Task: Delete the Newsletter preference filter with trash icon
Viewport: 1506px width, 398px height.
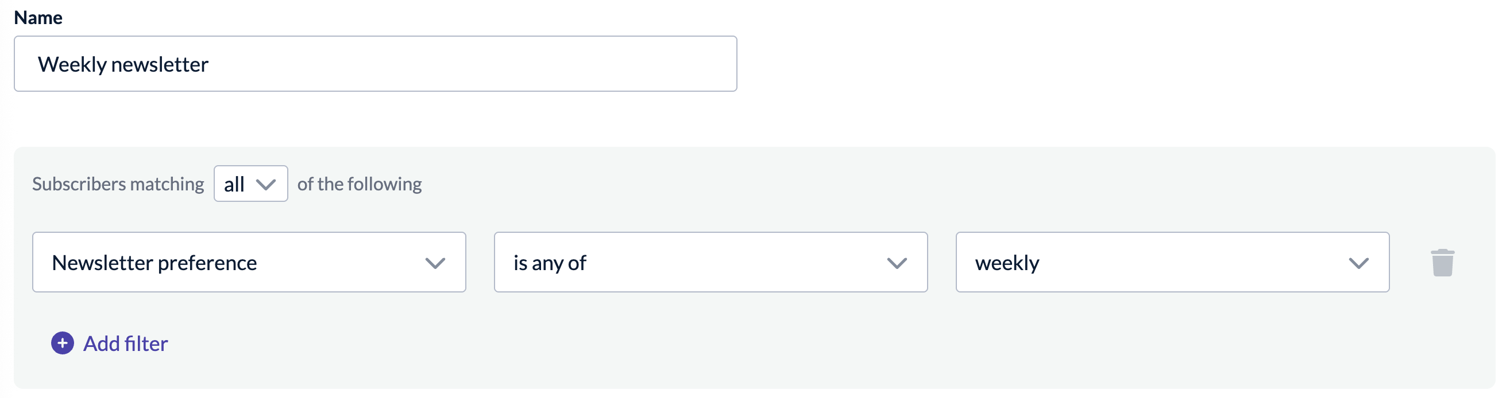Action: (x=1442, y=263)
